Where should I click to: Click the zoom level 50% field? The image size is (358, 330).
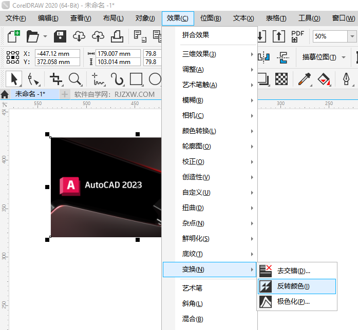[x=330, y=36]
